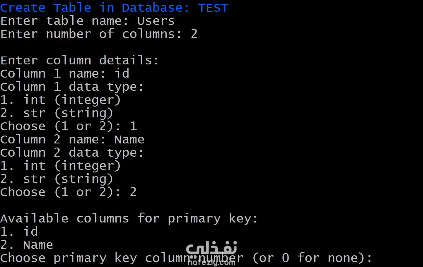This screenshot has height=267, width=423.
Task: Click the table name value "Users"
Action: tap(156, 21)
